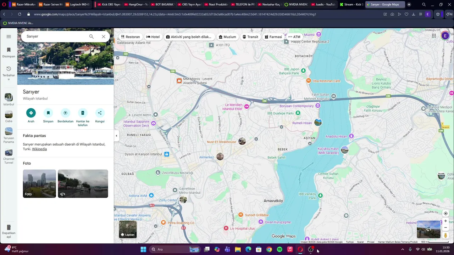
Task: Open the browser downloads icon
Action: point(413,14)
